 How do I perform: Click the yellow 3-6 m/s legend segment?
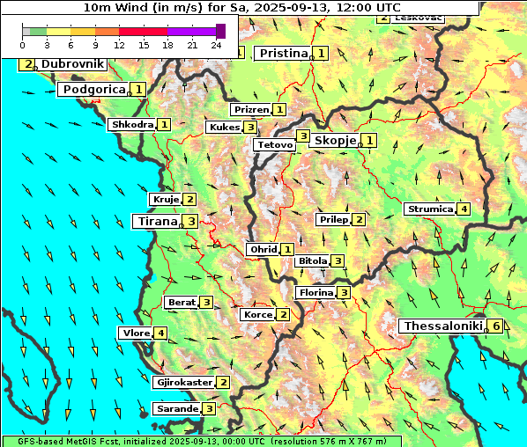click(59, 32)
